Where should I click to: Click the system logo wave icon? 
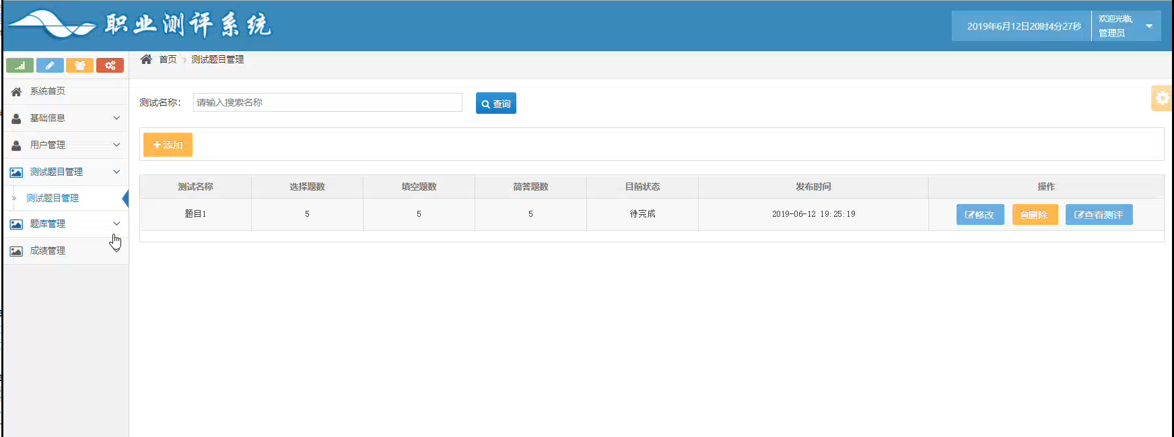(53, 24)
